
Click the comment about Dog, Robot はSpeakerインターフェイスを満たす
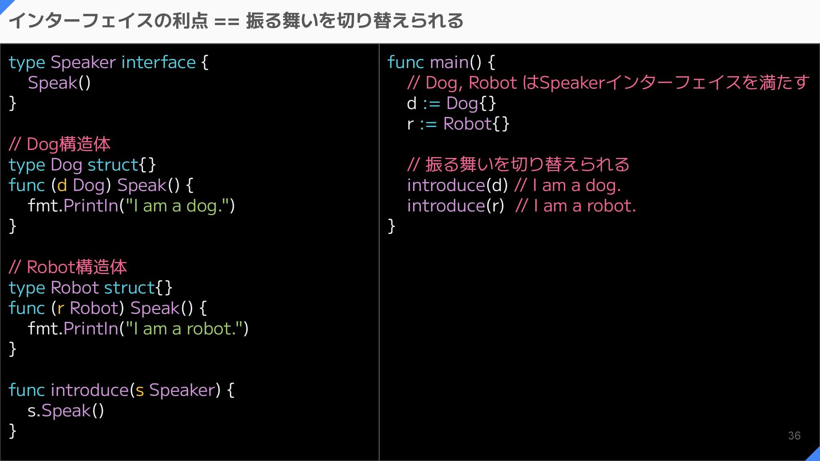pos(608,83)
